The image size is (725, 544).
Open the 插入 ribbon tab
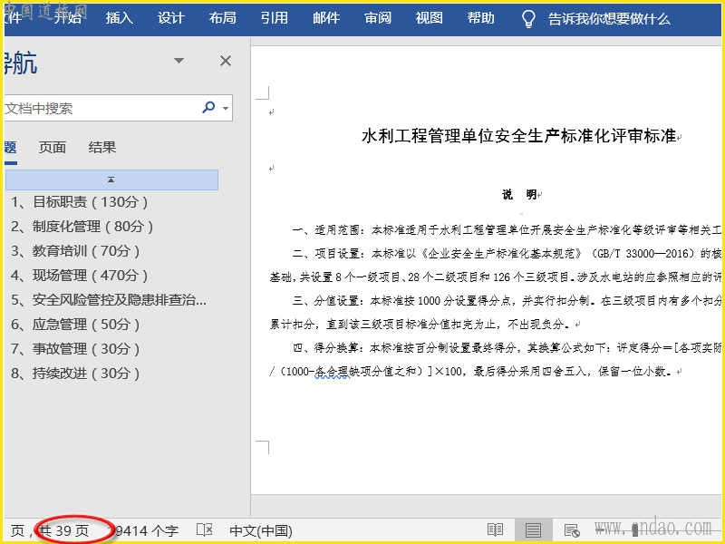coord(120,18)
